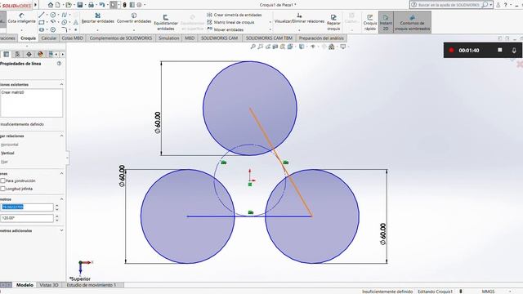Open the Simulation ribbon tab

click(169, 38)
